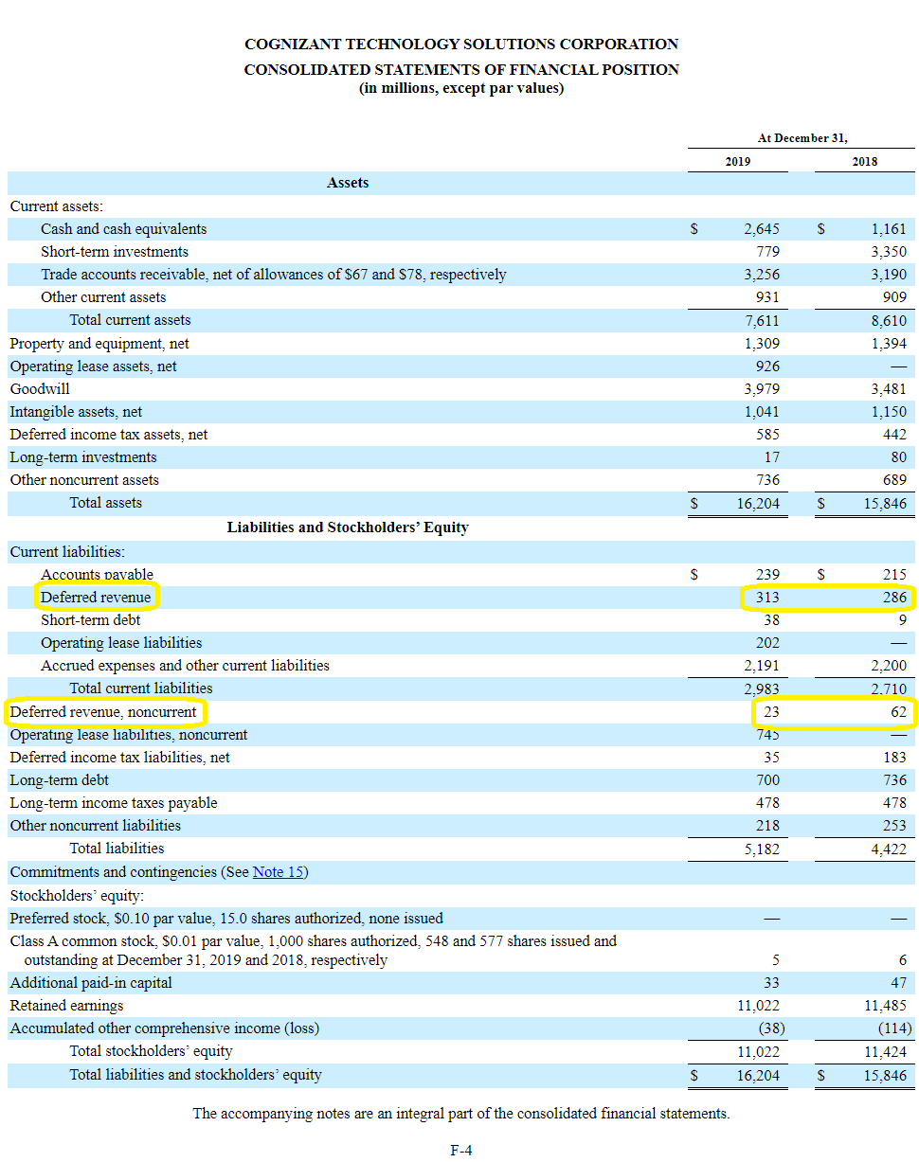Select the Retained earnings row label
Screen dimensions: 919x1162
pyautogui.click(x=66, y=1006)
